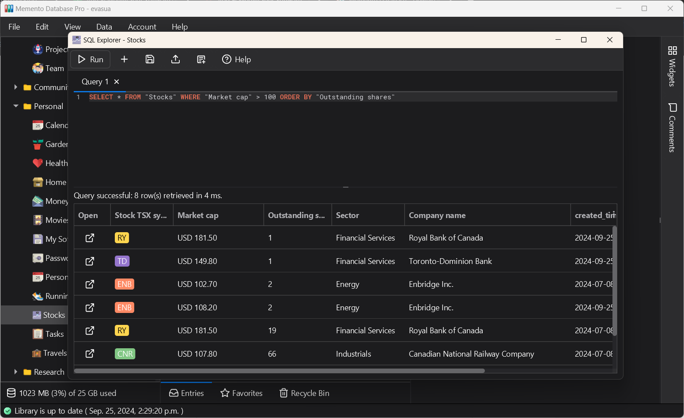Open the Recycle Bin tab
The height and width of the screenshot is (418, 684).
(305, 393)
